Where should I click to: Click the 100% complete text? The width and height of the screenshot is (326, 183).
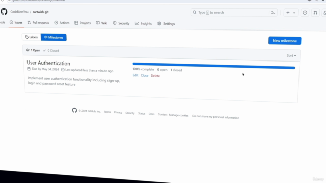144,69
